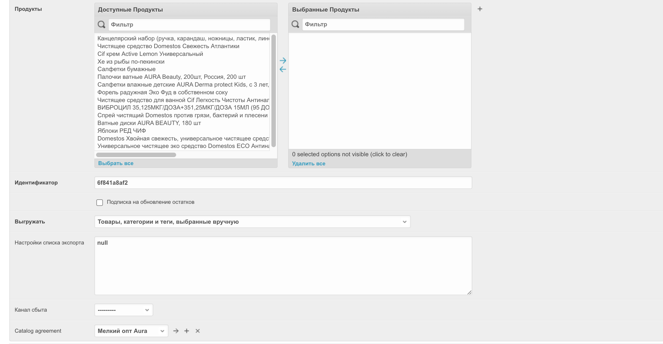The height and width of the screenshot is (344, 663).
Task: Expand Catalog agreement Мелкий опт Aura dropdown
Action: click(x=131, y=331)
